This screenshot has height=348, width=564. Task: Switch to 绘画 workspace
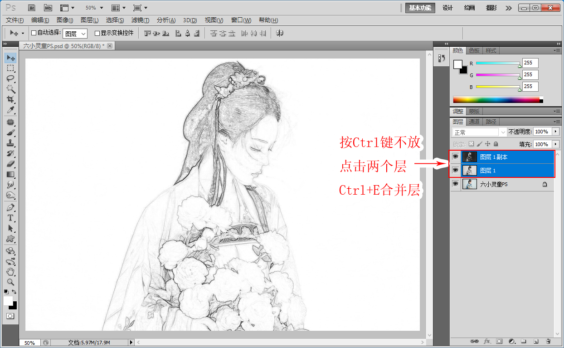[x=469, y=8]
